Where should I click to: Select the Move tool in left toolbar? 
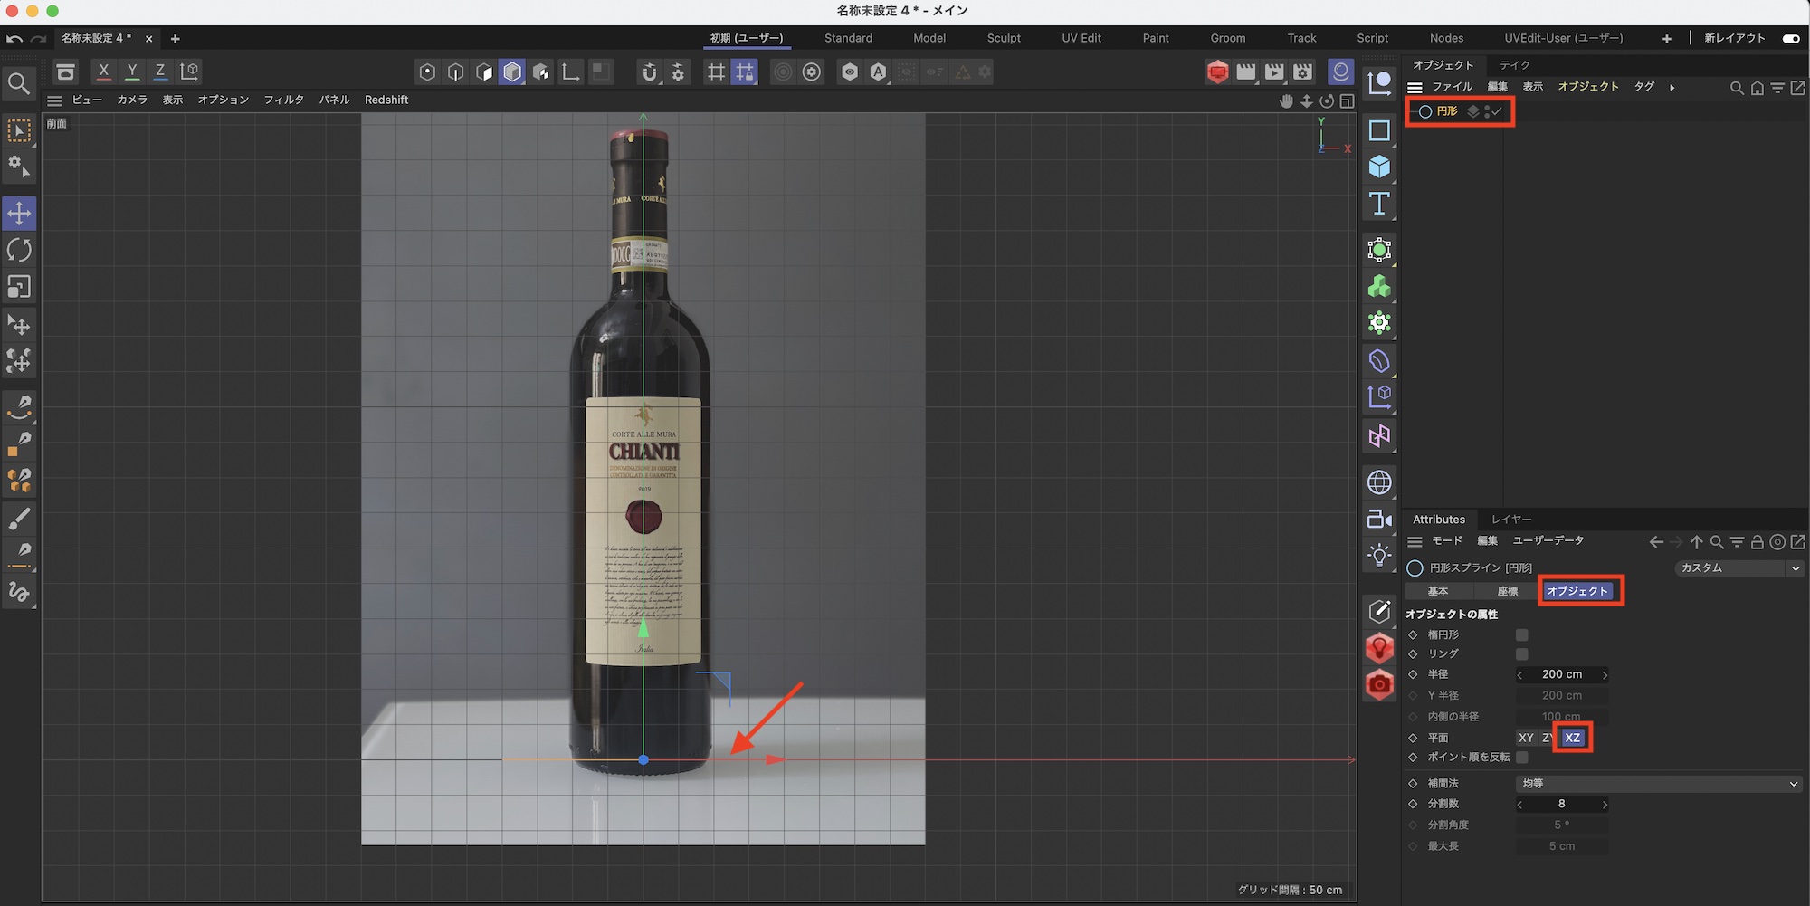click(x=19, y=214)
